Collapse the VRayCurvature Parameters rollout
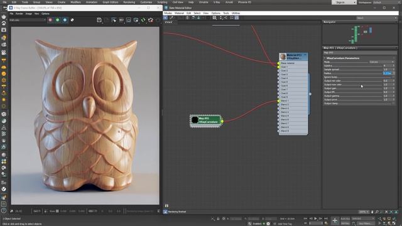Viewport: 402px width, 226px height. tap(343, 58)
